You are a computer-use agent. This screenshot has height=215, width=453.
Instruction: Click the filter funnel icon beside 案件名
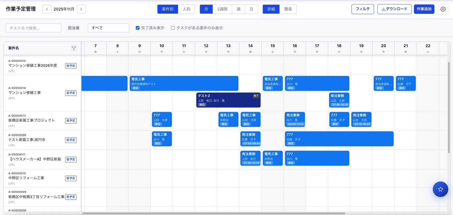coord(74,48)
